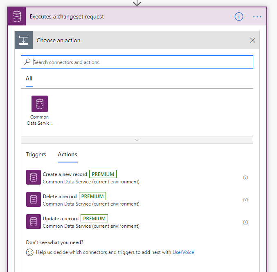Open the UserVoice link

[x=183, y=252]
